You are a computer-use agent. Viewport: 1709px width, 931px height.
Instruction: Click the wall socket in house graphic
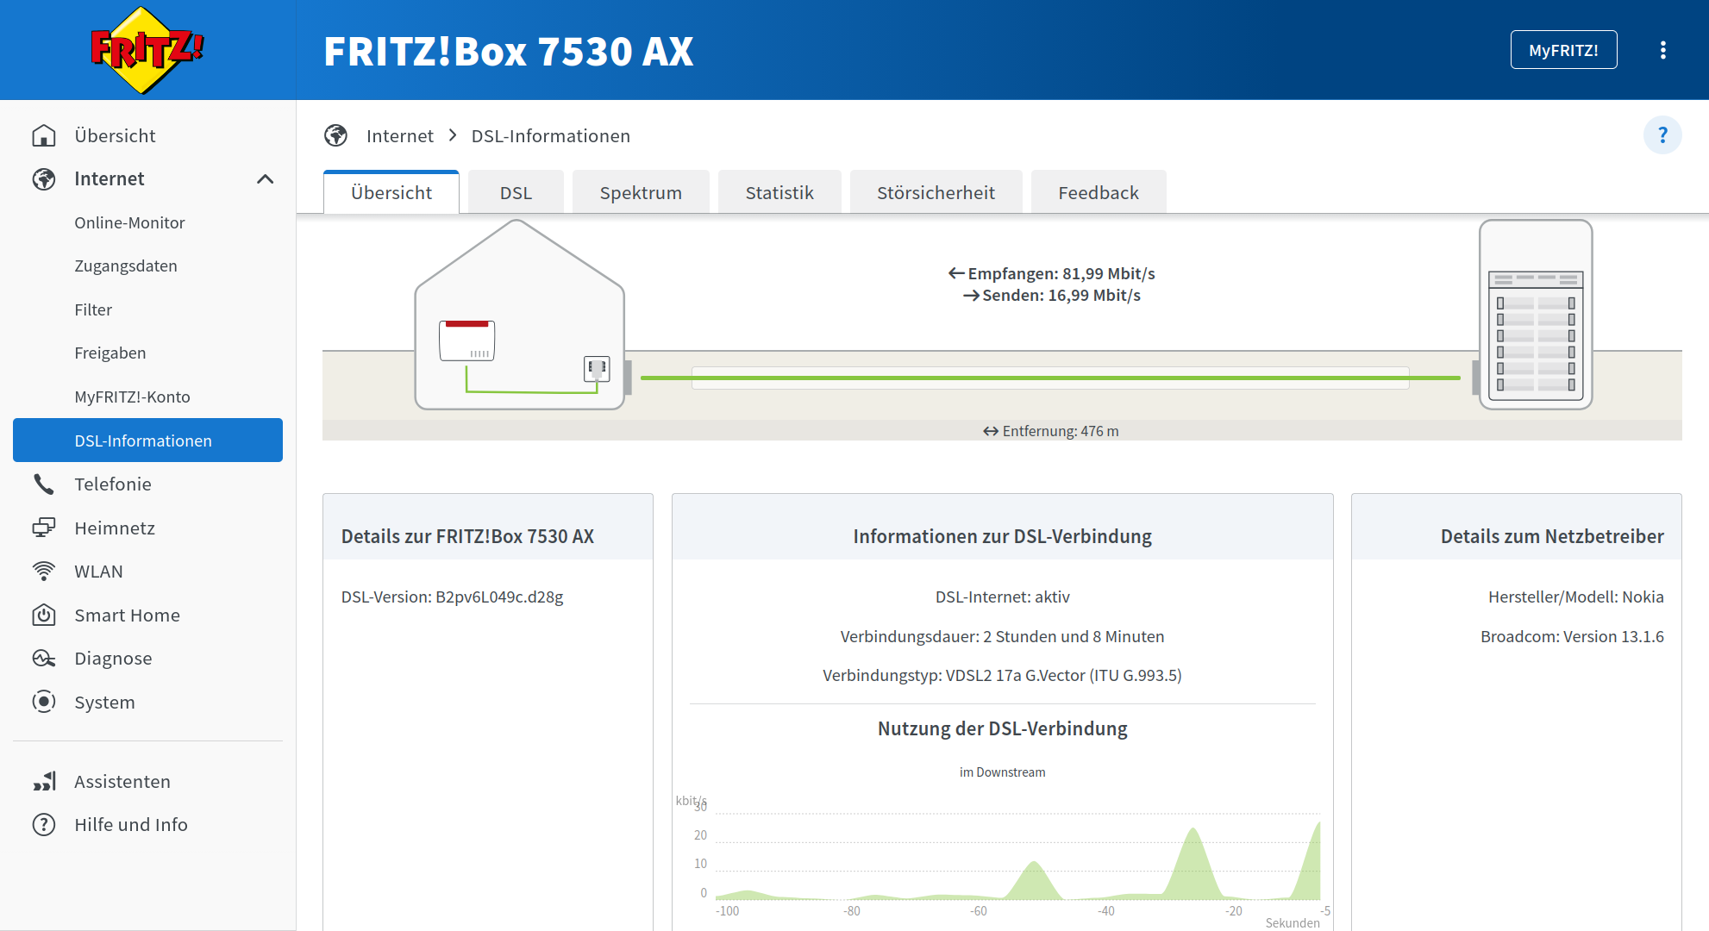[597, 369]
